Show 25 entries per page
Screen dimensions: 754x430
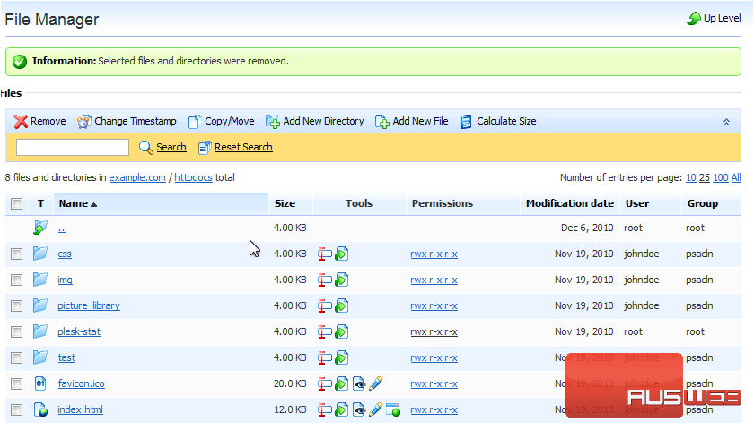(705, 177)
